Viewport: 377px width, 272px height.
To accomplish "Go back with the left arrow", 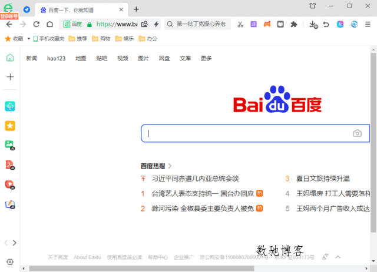I will tap(9, 24).
